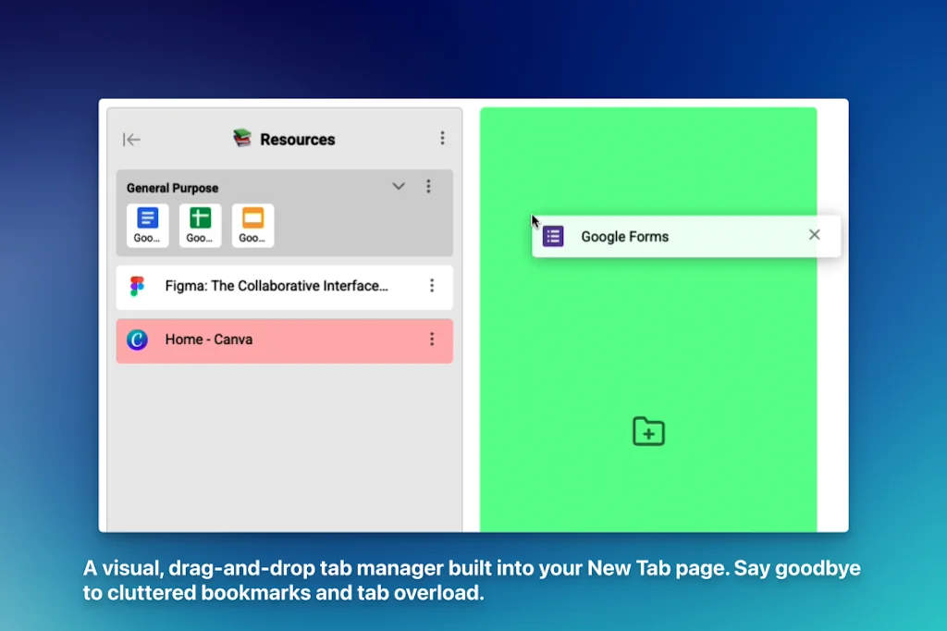Image resolution: width=947 pixels, height=631 pixels.
Task: Open the Resources three-dot menu
Action: pyautogui.click(x=442, y=139)
